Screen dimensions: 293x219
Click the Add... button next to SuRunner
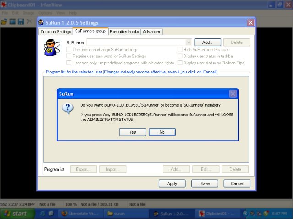click(207, 42)
